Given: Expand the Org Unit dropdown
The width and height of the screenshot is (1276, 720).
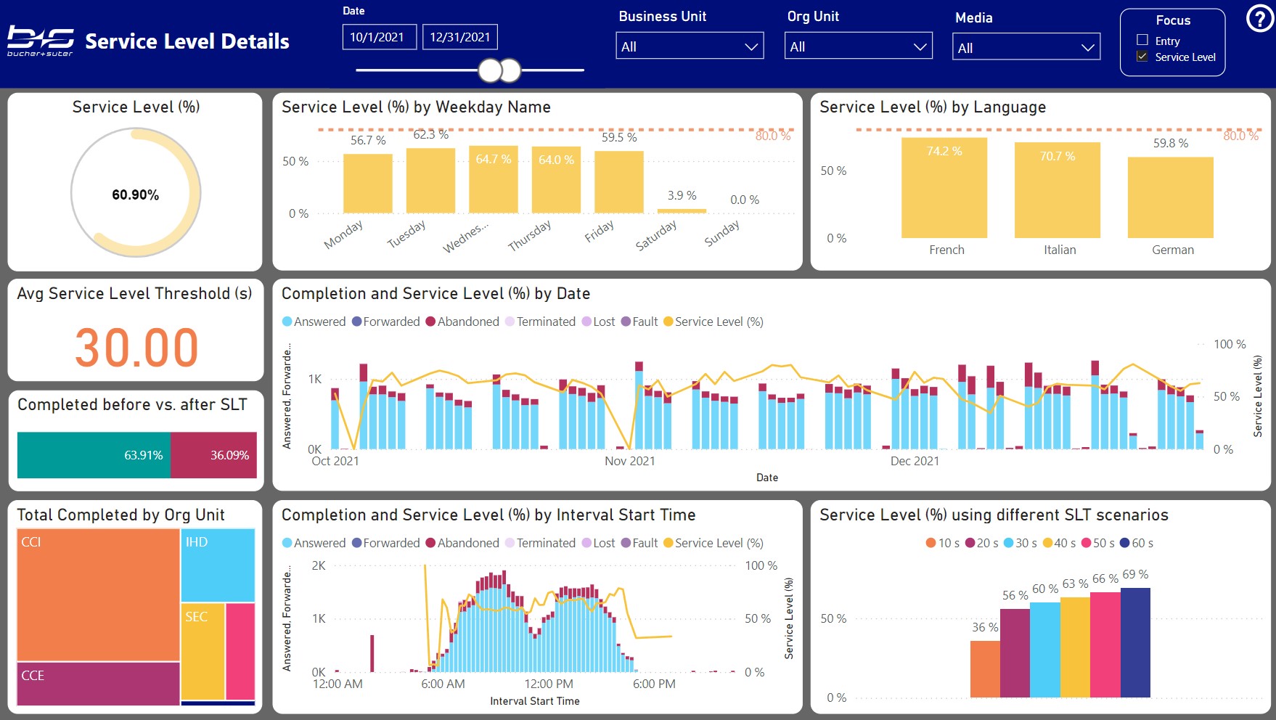Looking at the screenshot, I should point(858,46).
